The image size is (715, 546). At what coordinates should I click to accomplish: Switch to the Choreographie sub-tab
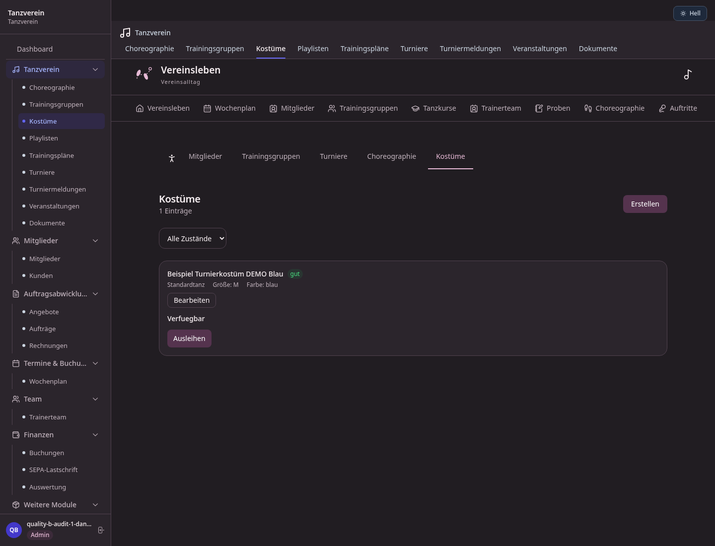392,156
